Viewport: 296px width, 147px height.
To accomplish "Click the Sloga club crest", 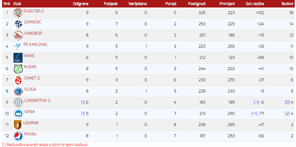I will coord(18,91).
